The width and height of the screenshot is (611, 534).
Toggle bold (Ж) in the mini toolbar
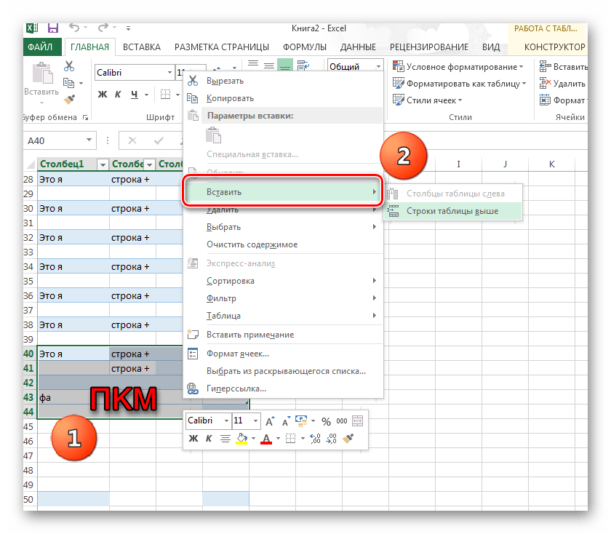193,439
